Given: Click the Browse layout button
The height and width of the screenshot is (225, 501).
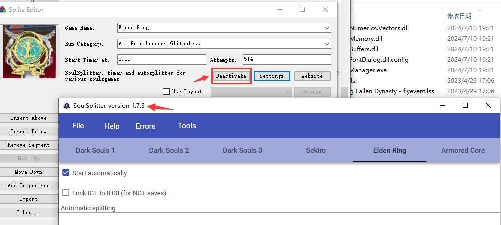Looking at the screenshot, I should 312,92.
